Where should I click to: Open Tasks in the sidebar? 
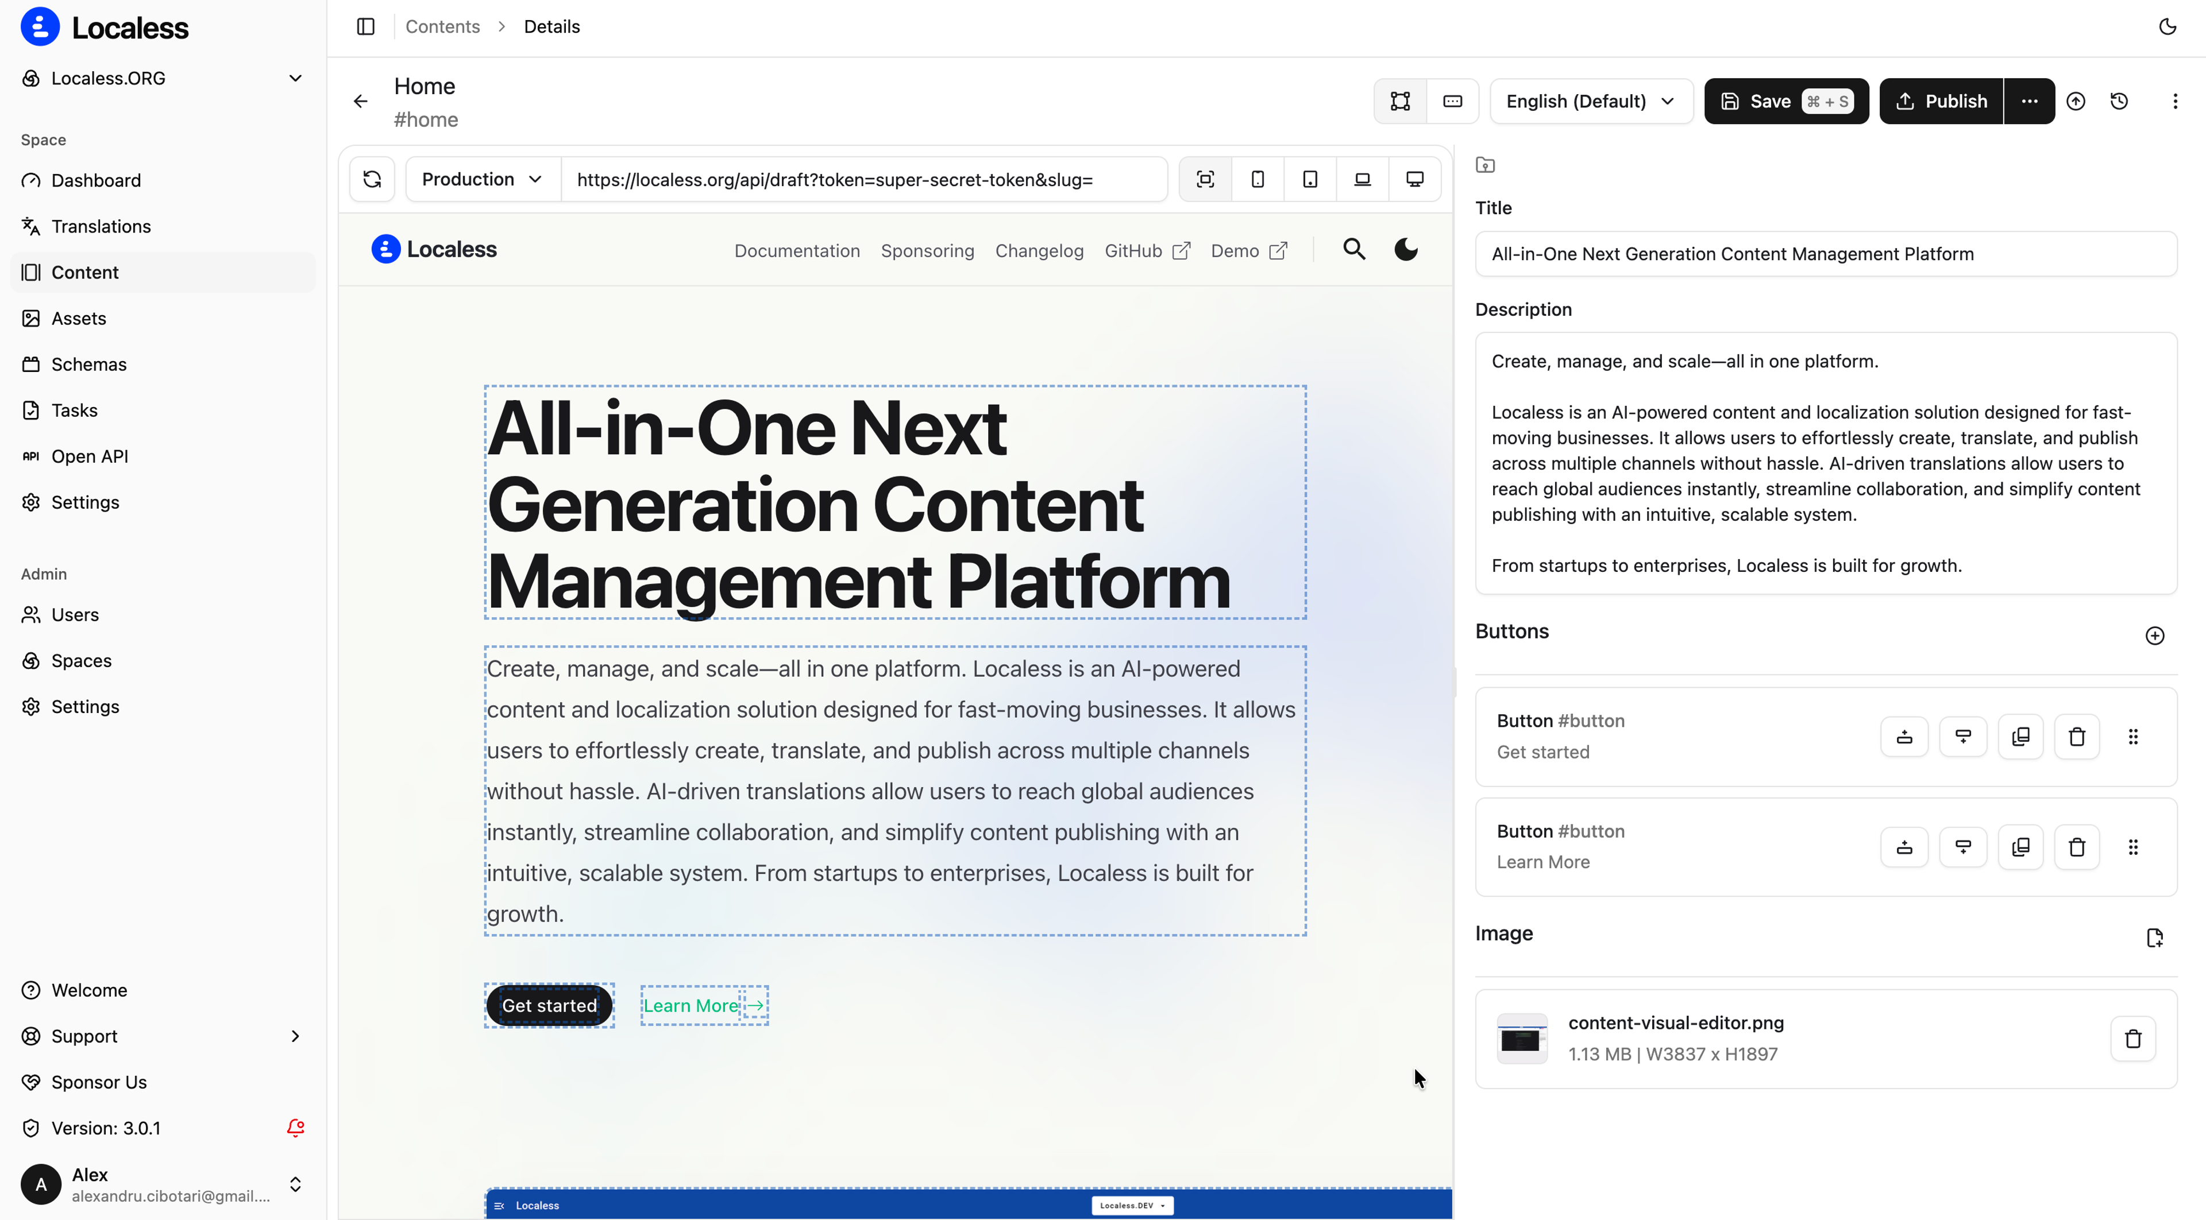tap(163, 410)
